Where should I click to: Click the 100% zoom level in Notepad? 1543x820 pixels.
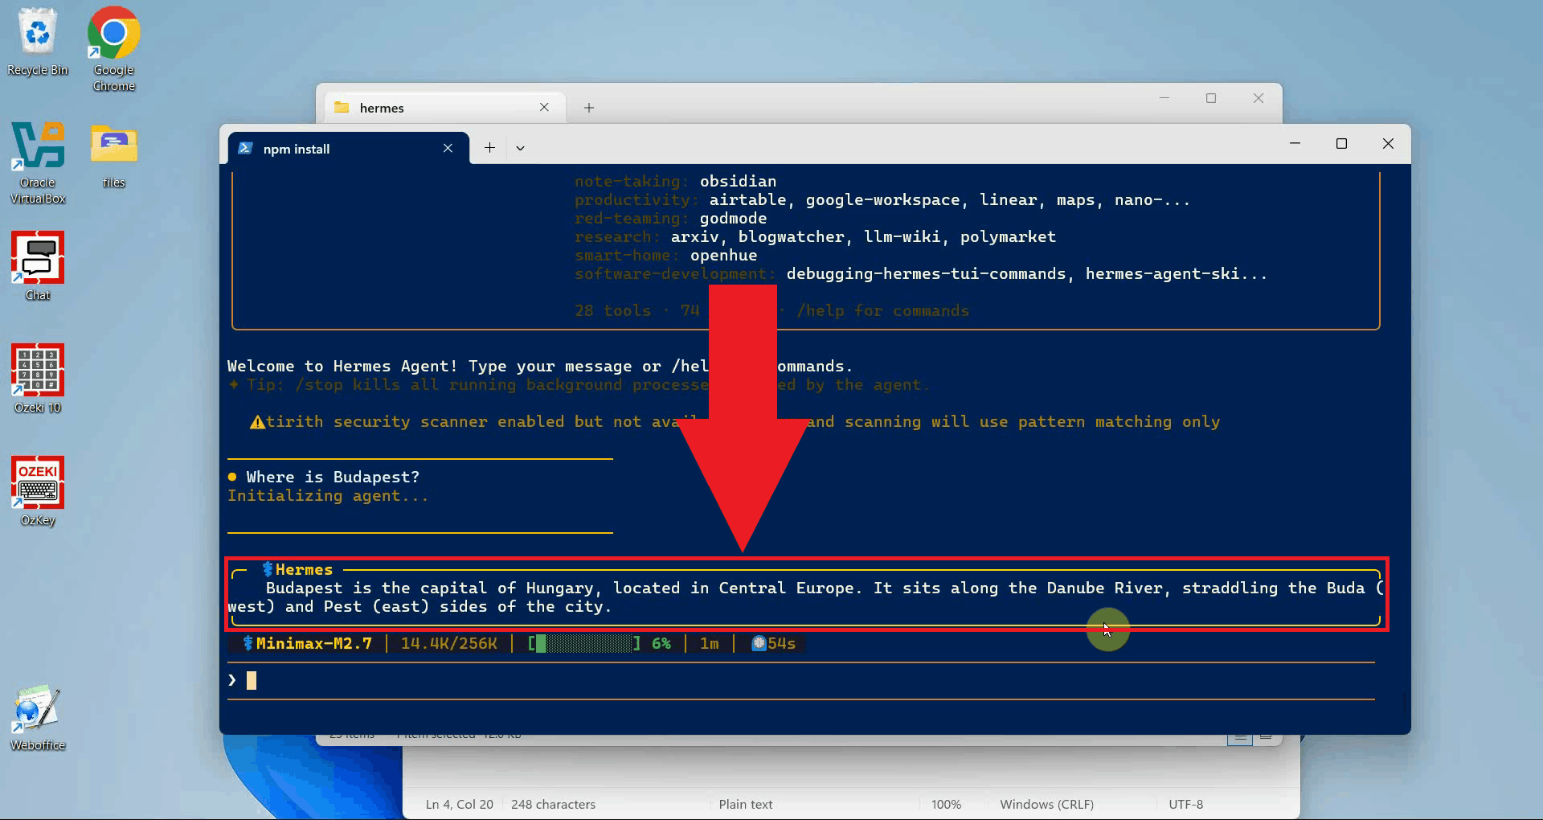946,804
